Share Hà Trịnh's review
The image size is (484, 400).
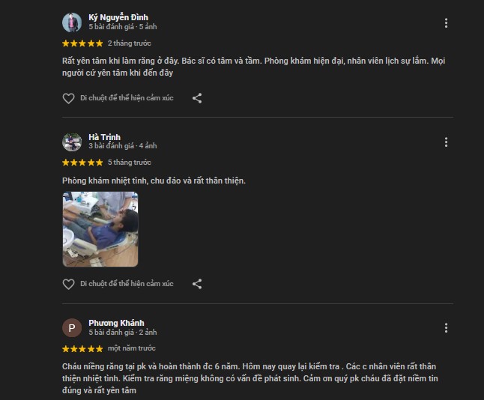197,284
